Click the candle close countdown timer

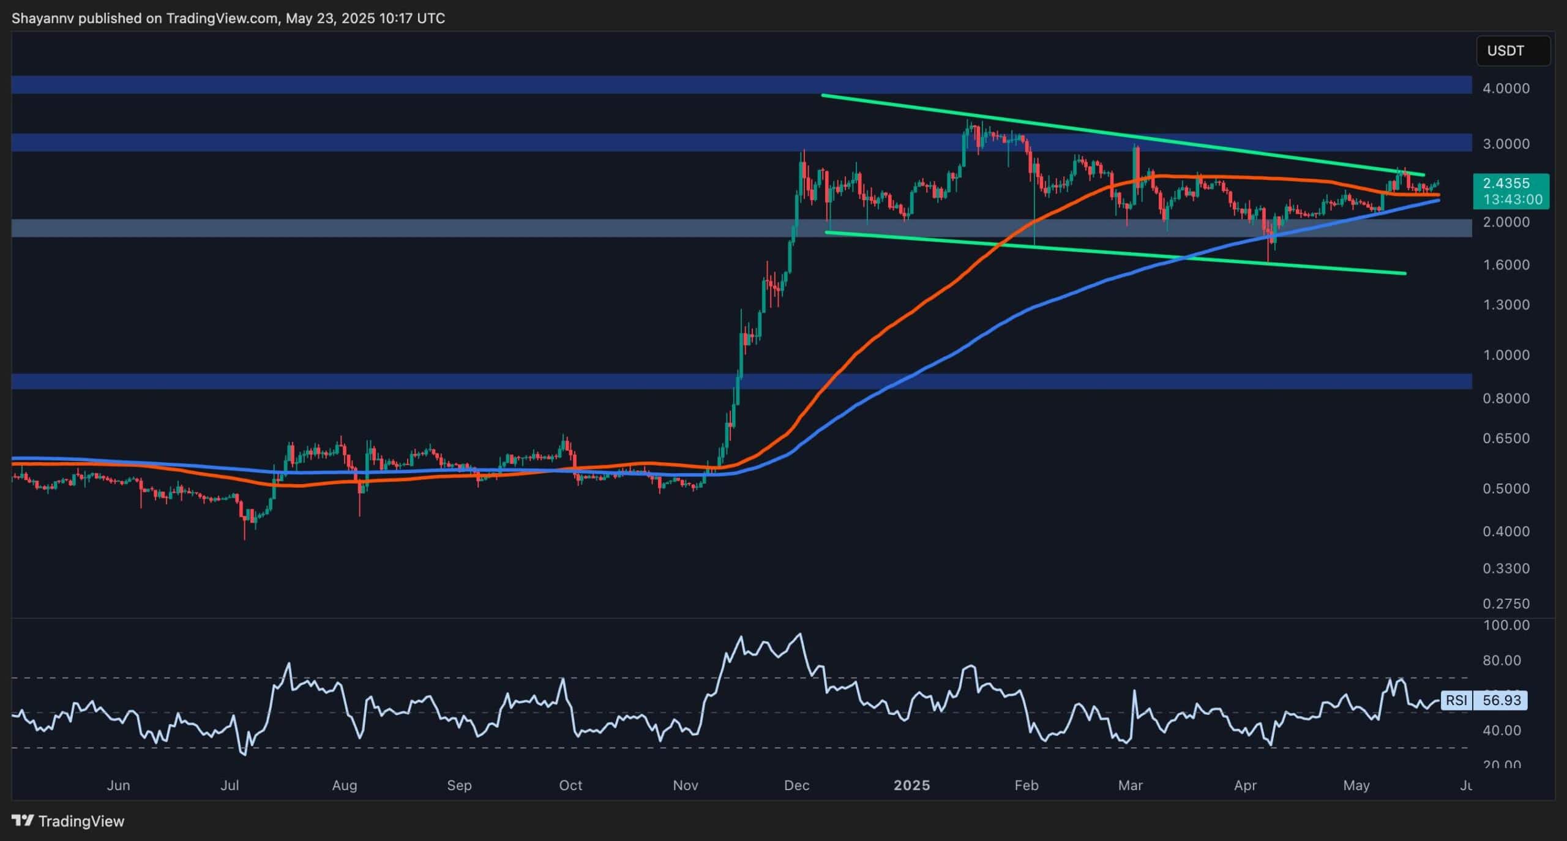pos(1512,198)
